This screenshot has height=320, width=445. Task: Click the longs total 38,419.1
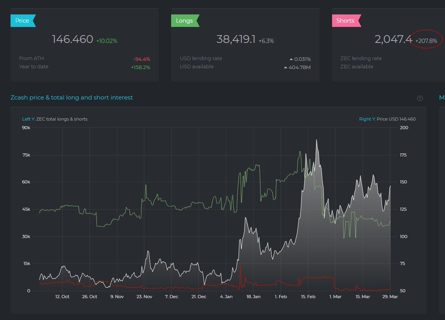pos(236,39)
